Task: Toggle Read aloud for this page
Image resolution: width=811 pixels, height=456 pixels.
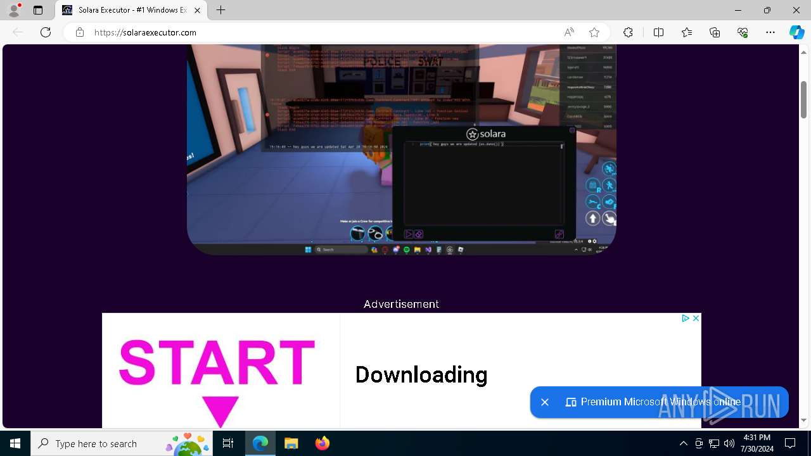Action: click(569, 32)
